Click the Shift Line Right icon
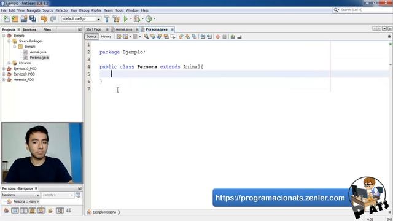 pyautogui.click(x=209, y=37)
